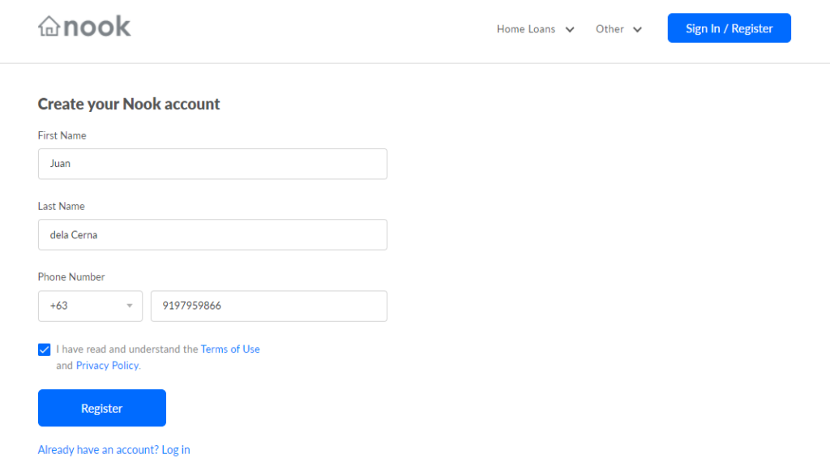Image resolution: width=830 pixels, height=467 pixels.
Task: Click the Phone Number label
Action: click(71, 277)
